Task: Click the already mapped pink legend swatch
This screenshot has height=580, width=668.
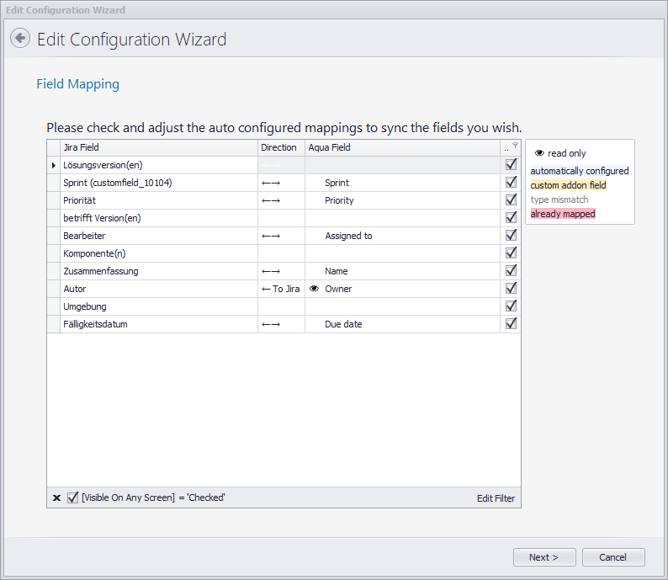Action: (563, 214)
